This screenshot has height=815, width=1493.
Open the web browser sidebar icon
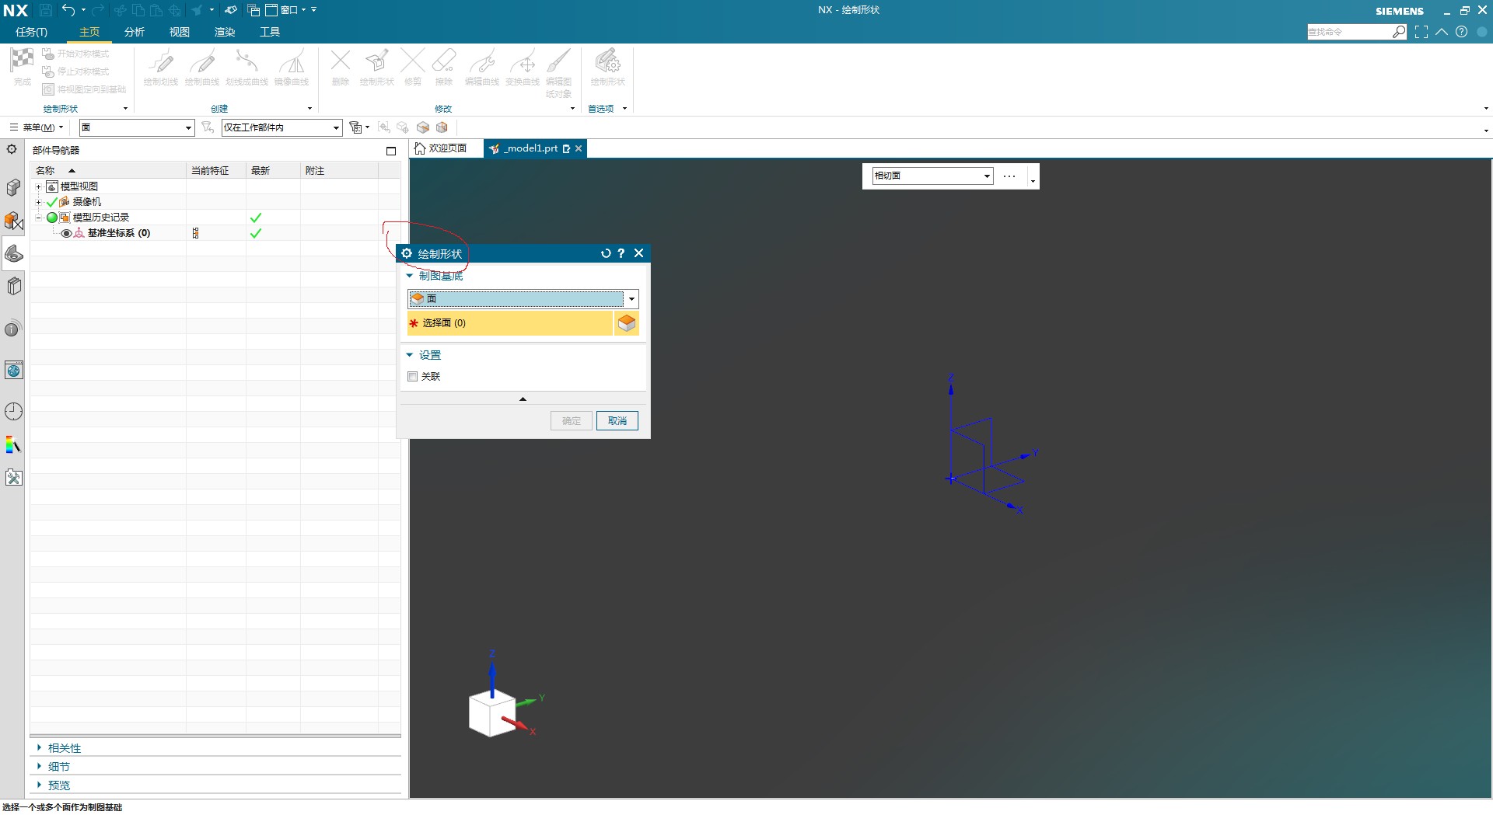(13, 371)
